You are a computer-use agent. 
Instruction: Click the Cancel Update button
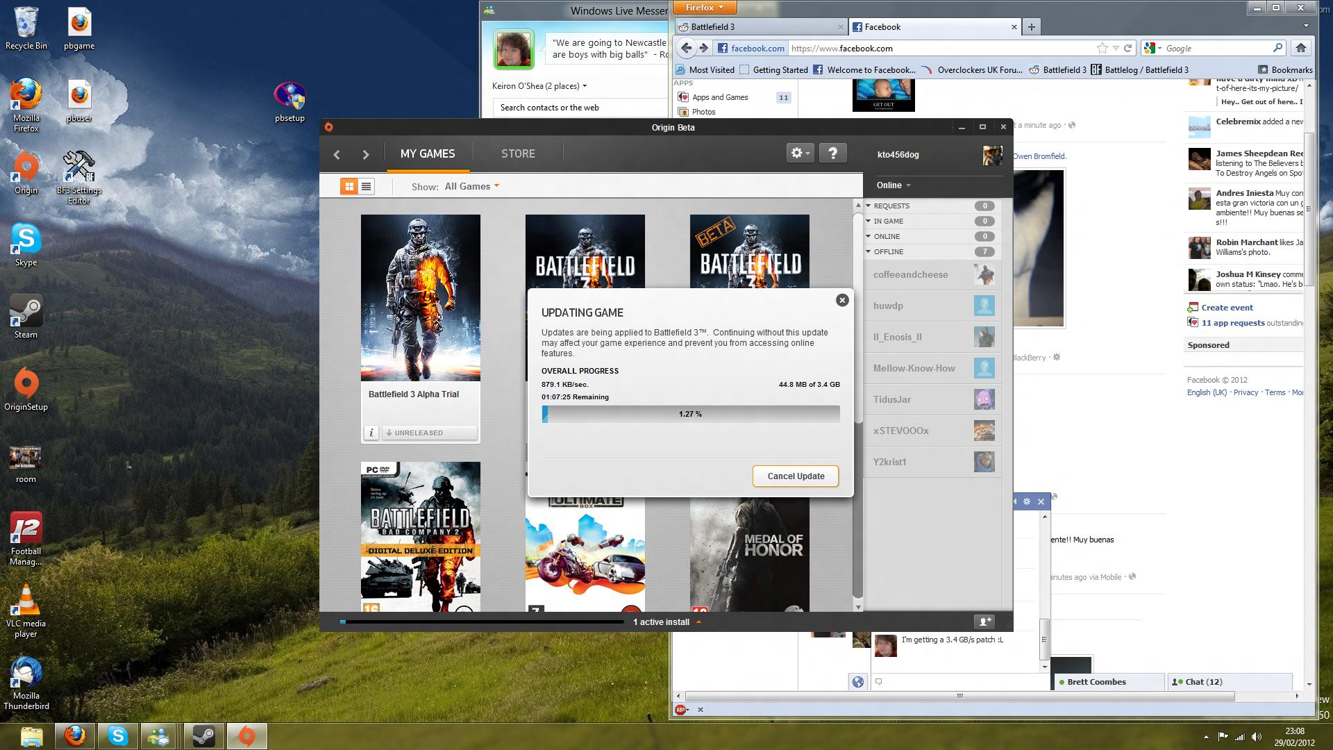(796, 476)
